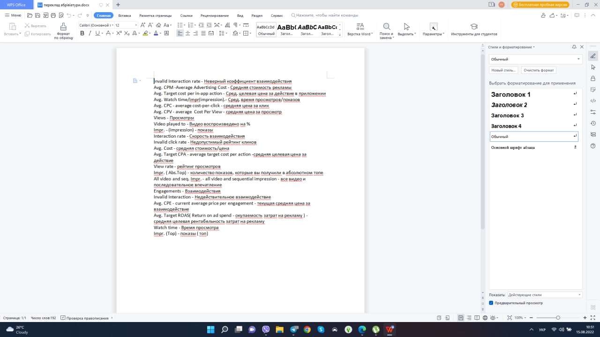Adjust the zoom slider handle in status bar

[558, 318]
